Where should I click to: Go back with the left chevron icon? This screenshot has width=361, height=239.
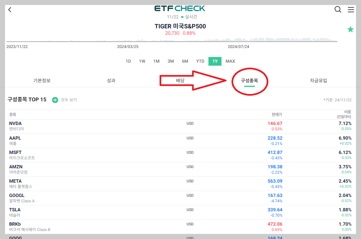(x=10, y=10)
